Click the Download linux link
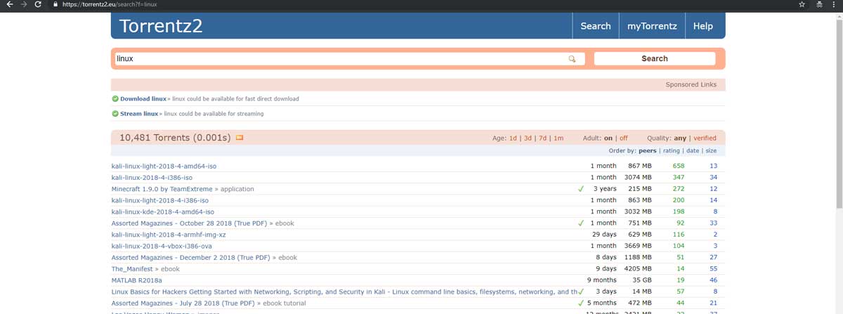Image resolution: width=843 pixels, height=314 pixels. tap(143, 99)
